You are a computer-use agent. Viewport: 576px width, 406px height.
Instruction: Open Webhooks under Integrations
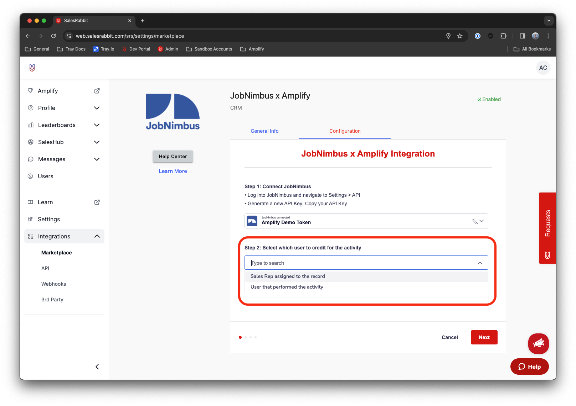pos(53,284)
